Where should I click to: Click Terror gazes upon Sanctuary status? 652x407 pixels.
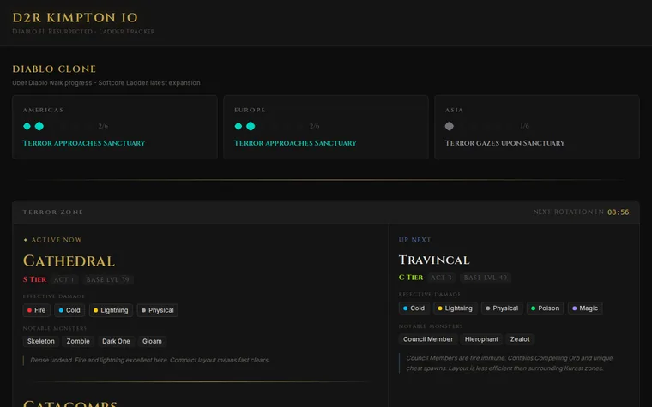[x=504, y=143]
